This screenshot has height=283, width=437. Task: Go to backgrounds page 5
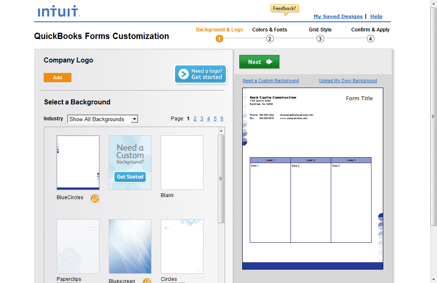coord(215,119)
